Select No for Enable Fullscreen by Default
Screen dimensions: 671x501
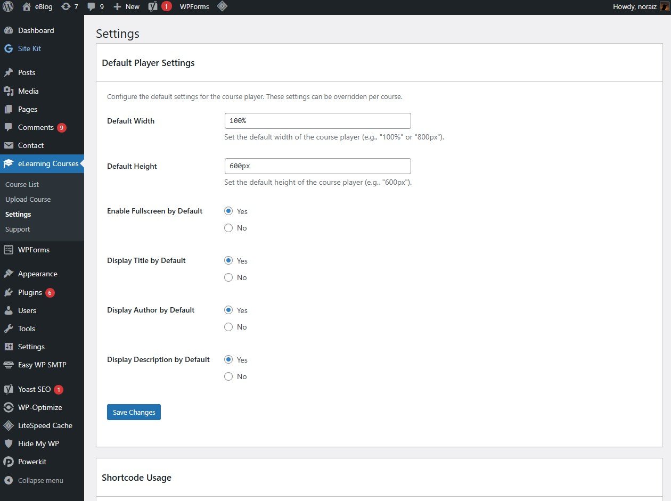tap(228, 228)
